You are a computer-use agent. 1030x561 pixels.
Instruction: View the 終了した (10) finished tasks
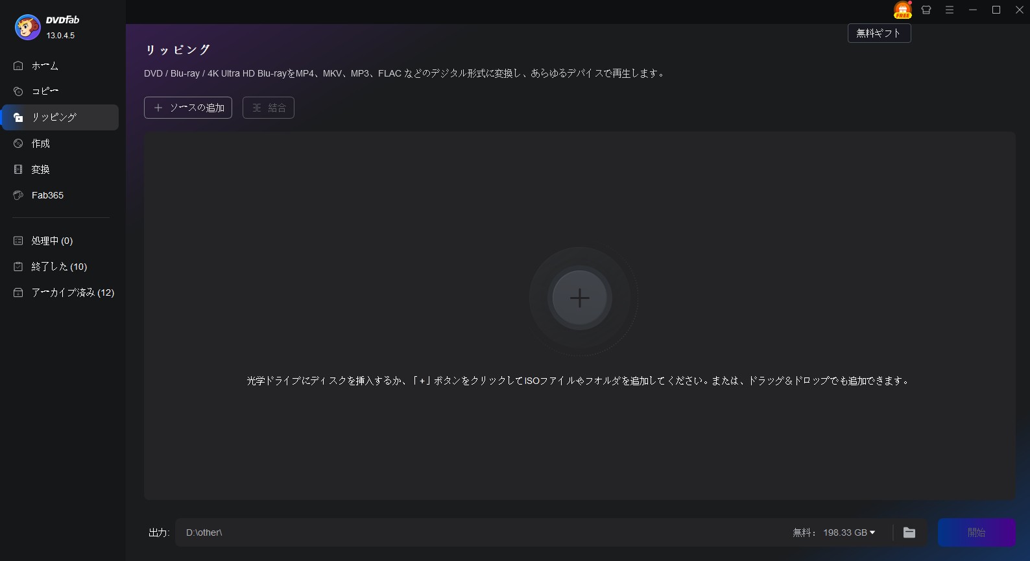[60, 267]
